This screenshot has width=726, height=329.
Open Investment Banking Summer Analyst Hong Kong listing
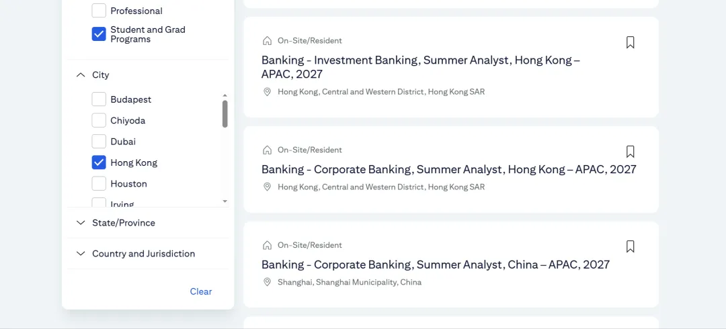(x=420, y=67)
